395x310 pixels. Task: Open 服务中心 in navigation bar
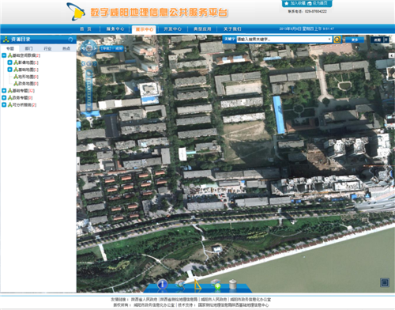pyautogui.click(x=115, y=29)
